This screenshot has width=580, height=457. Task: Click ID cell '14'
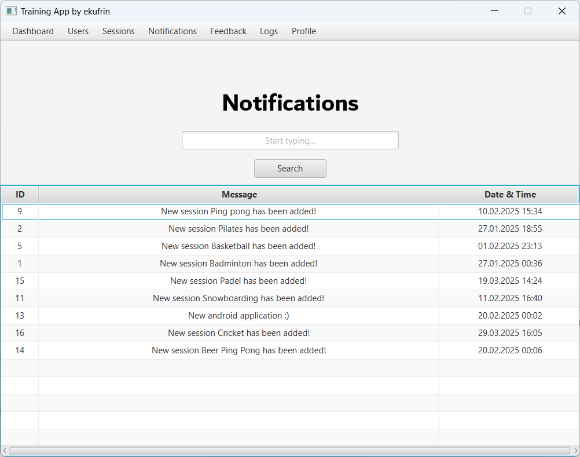click(20, 350)
